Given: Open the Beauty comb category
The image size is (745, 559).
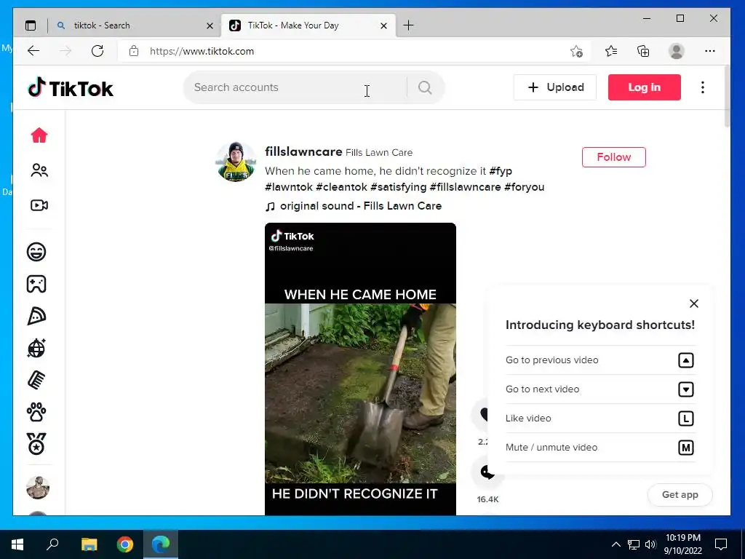Looking at the screenshot, I should 36,380.
